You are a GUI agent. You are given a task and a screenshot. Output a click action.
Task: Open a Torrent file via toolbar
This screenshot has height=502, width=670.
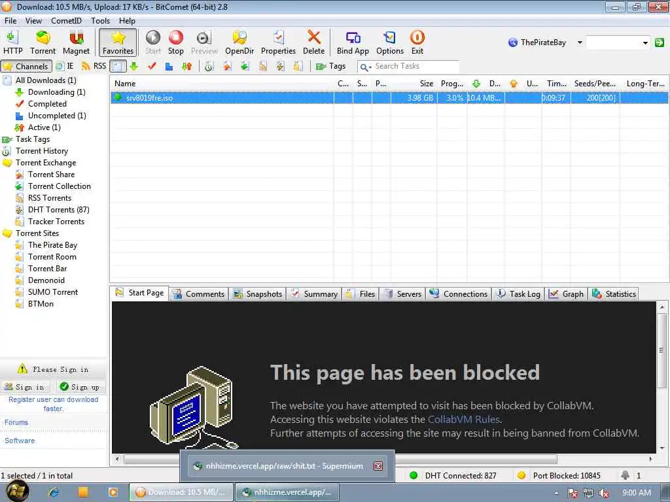tap(43, 42)
